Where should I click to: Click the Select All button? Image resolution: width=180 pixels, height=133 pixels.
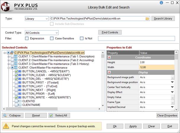(59, 116)
